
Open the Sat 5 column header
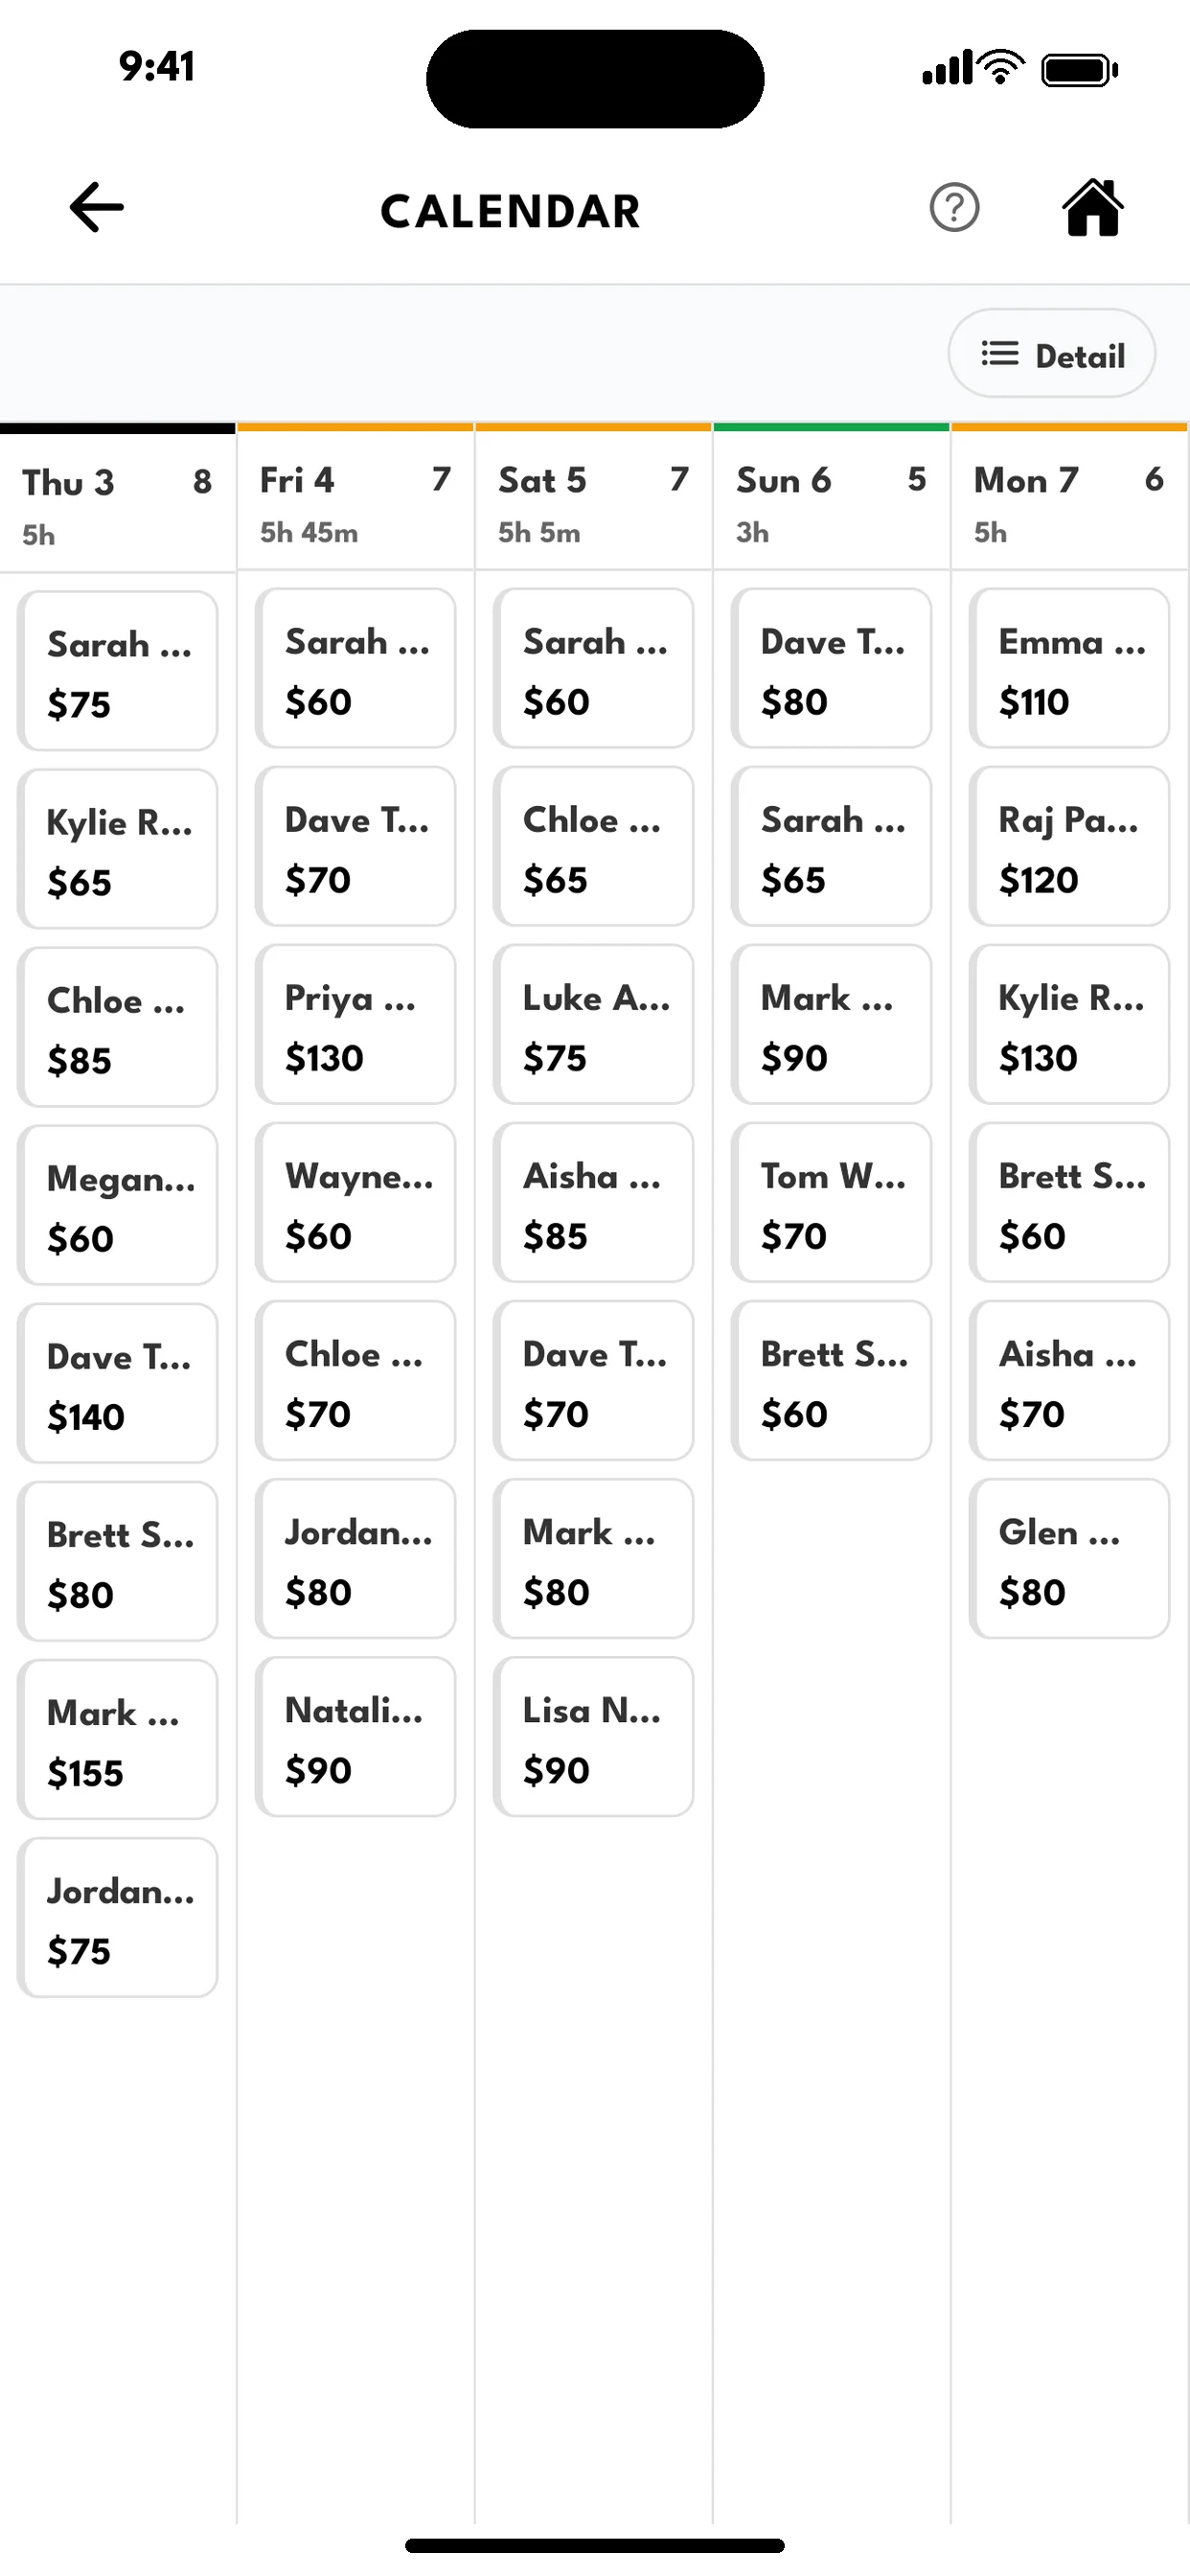[593, 501]
